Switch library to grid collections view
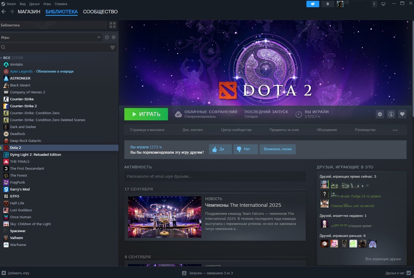This screenshot has height=278, width=414. pos(113,25)
